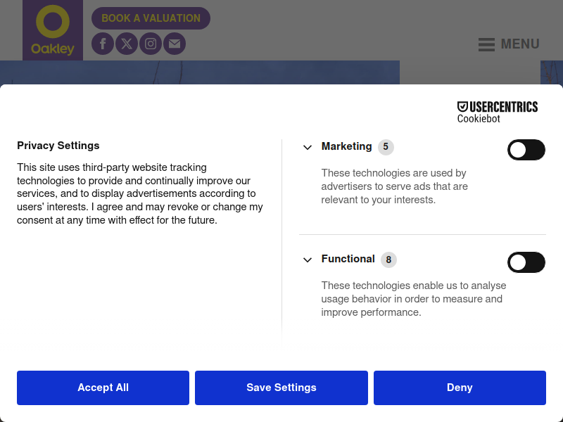This screenshot has height=422, width=563.
Task: Open the Instagram social icon
Action: click(x=151, y=44)
